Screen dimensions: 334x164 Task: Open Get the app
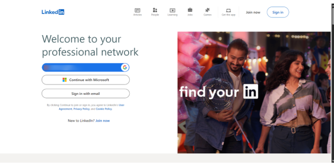(228, 12)
